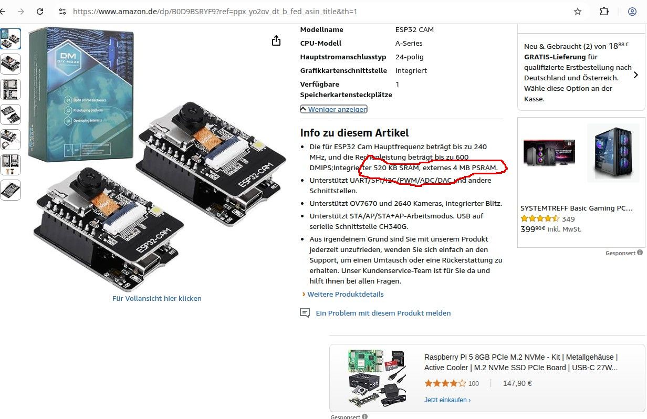Viewport: 647px width, 419px height.
Task: Open the browser extensions puzzle icon
Action: 604,11
